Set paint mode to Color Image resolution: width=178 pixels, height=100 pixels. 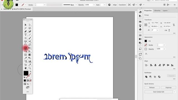coord(25,81)
